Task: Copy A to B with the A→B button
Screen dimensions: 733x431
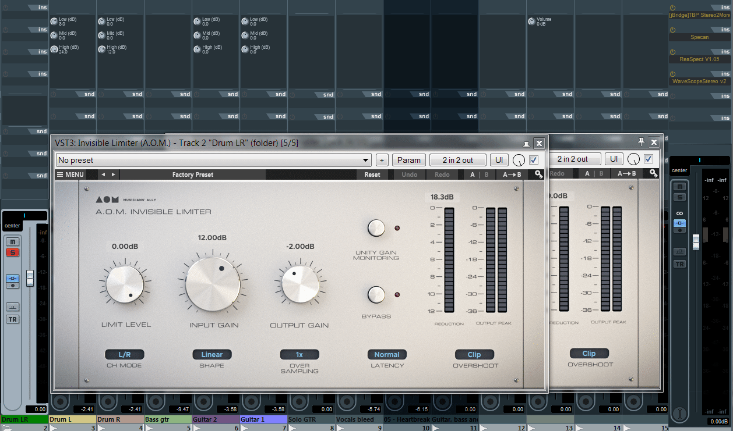Action: point(513,174)
